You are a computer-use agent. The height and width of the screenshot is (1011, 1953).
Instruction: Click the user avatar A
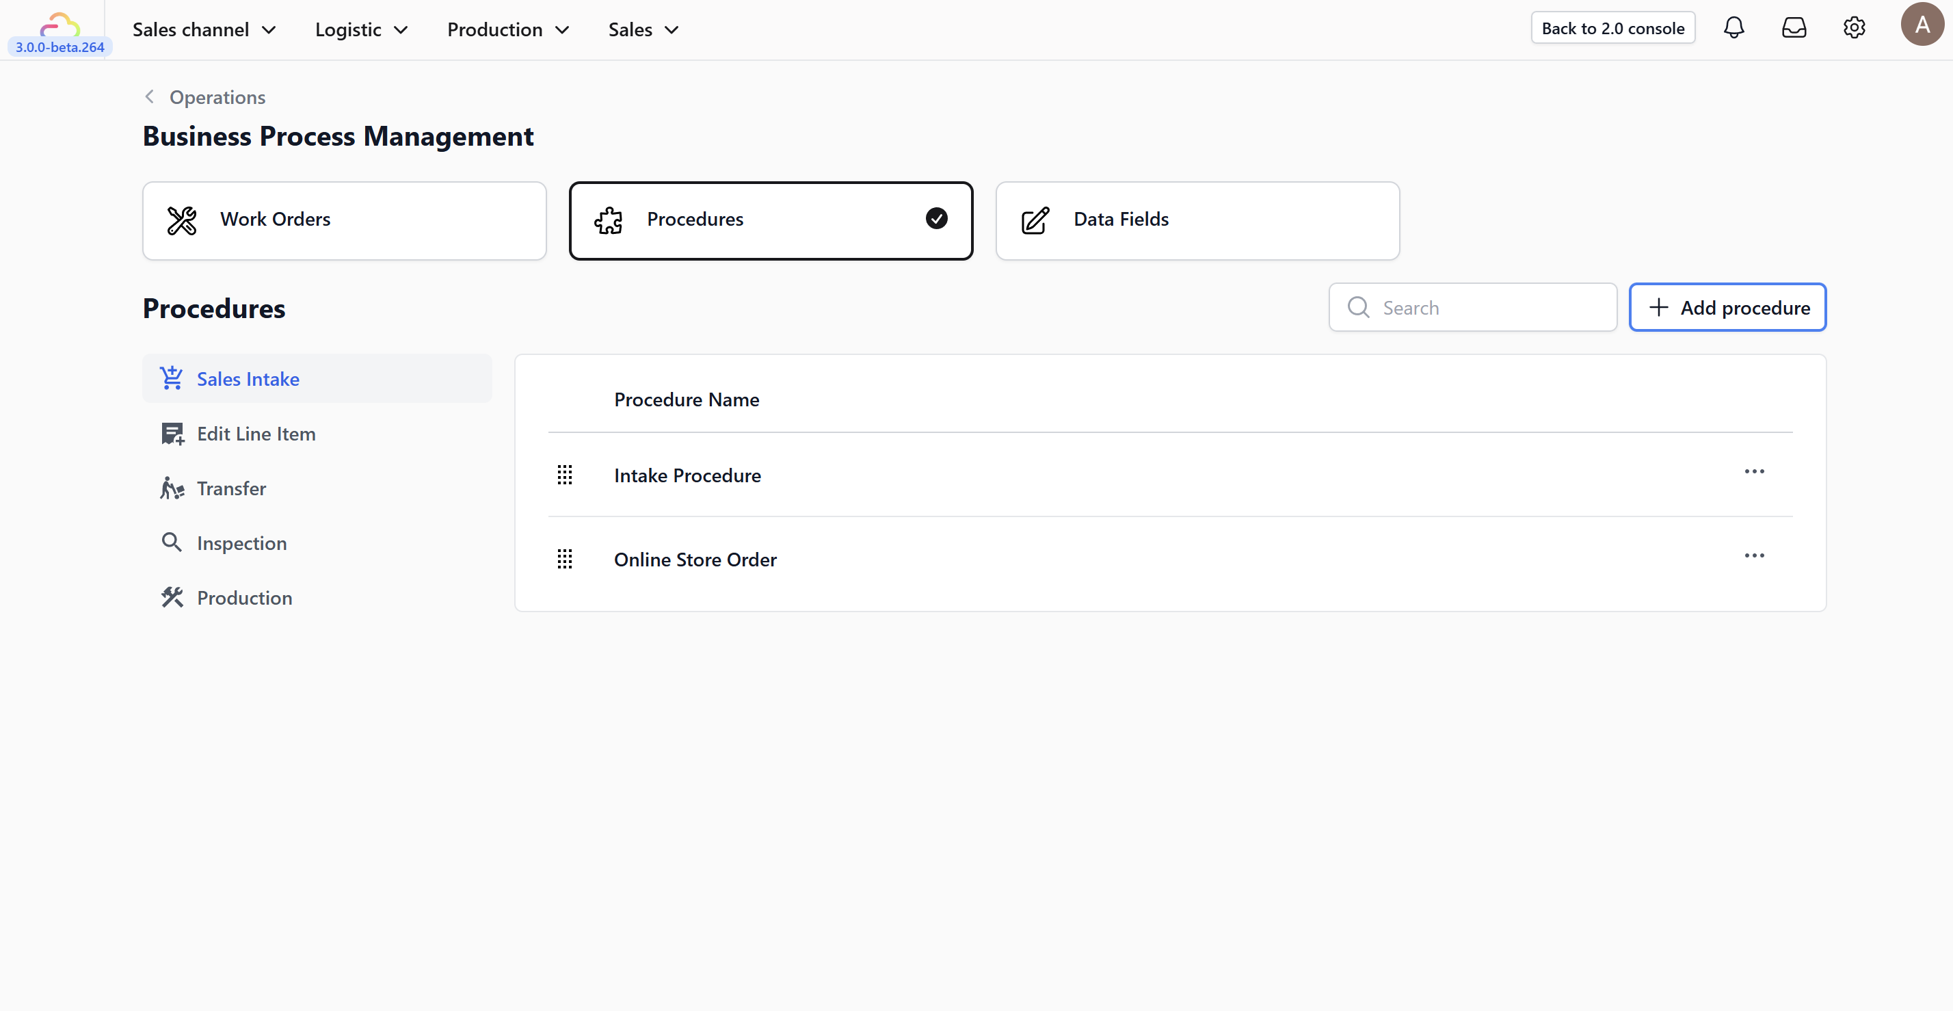coord(1921,25)
